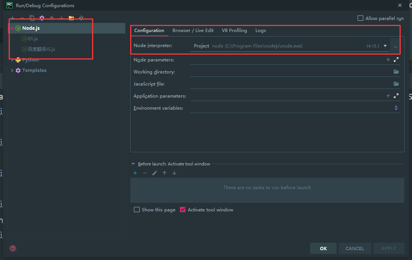412x260 pixels.
Task: Browse for the Working directory folder
Action: tap(396, 72)
